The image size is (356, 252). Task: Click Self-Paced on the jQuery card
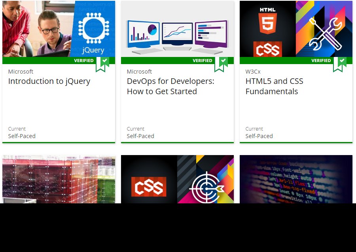pyautogui.click(x=22, y=136)
